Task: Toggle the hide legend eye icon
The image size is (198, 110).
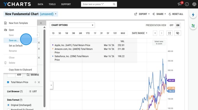Action: (178, 33)
